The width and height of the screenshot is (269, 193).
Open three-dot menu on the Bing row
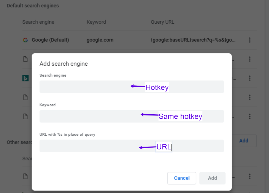(x=250, y=78)
